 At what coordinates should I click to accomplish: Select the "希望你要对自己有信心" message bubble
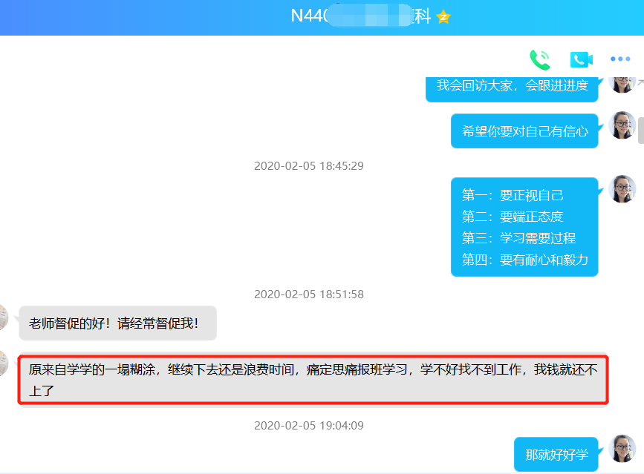tap(524, 131)
